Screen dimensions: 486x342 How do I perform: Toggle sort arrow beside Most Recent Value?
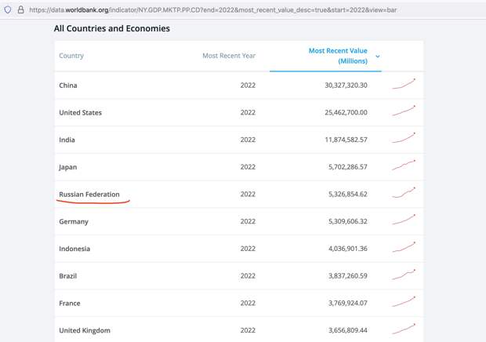click(x=378, y=56)
